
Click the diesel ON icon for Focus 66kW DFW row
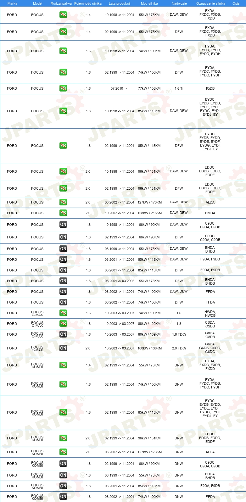(x=63, y=237)
